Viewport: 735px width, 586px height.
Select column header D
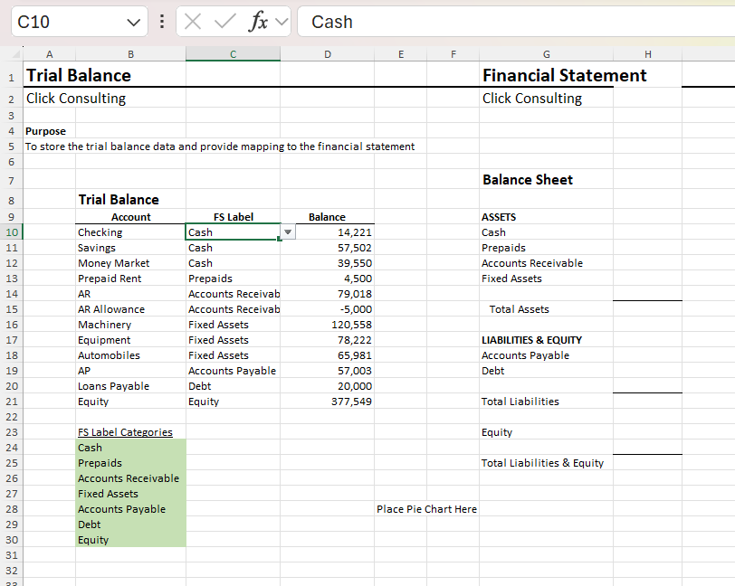coord(328,52)
